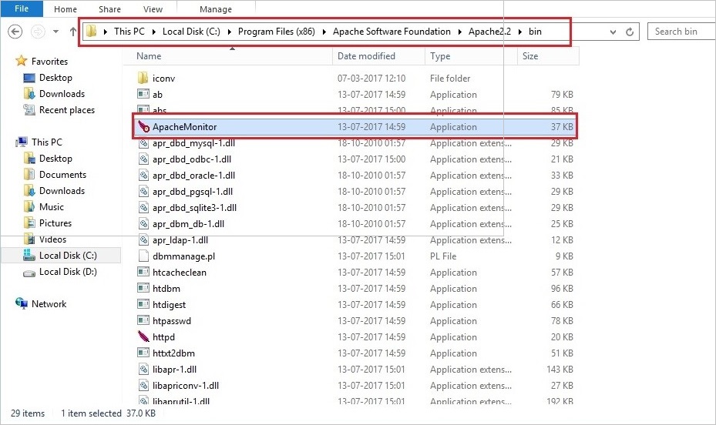This screenshot has width=716, height=425.
Task: Click the Search bin input field
Action: click(681, 32)
